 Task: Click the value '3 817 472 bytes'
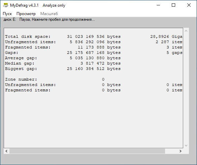[101, 64]
